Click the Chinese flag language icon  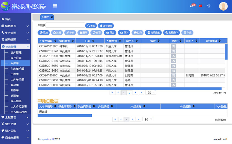[200, 6]
